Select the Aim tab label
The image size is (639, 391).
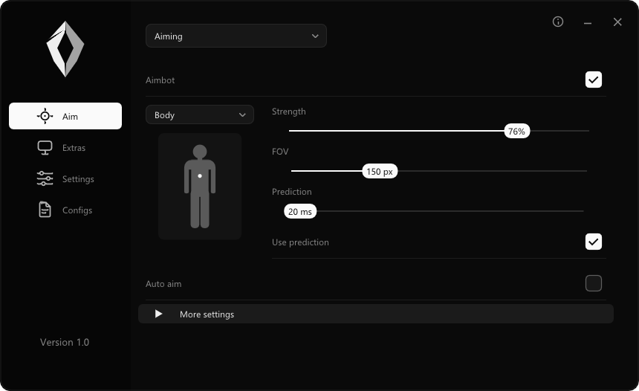point(70,117)
